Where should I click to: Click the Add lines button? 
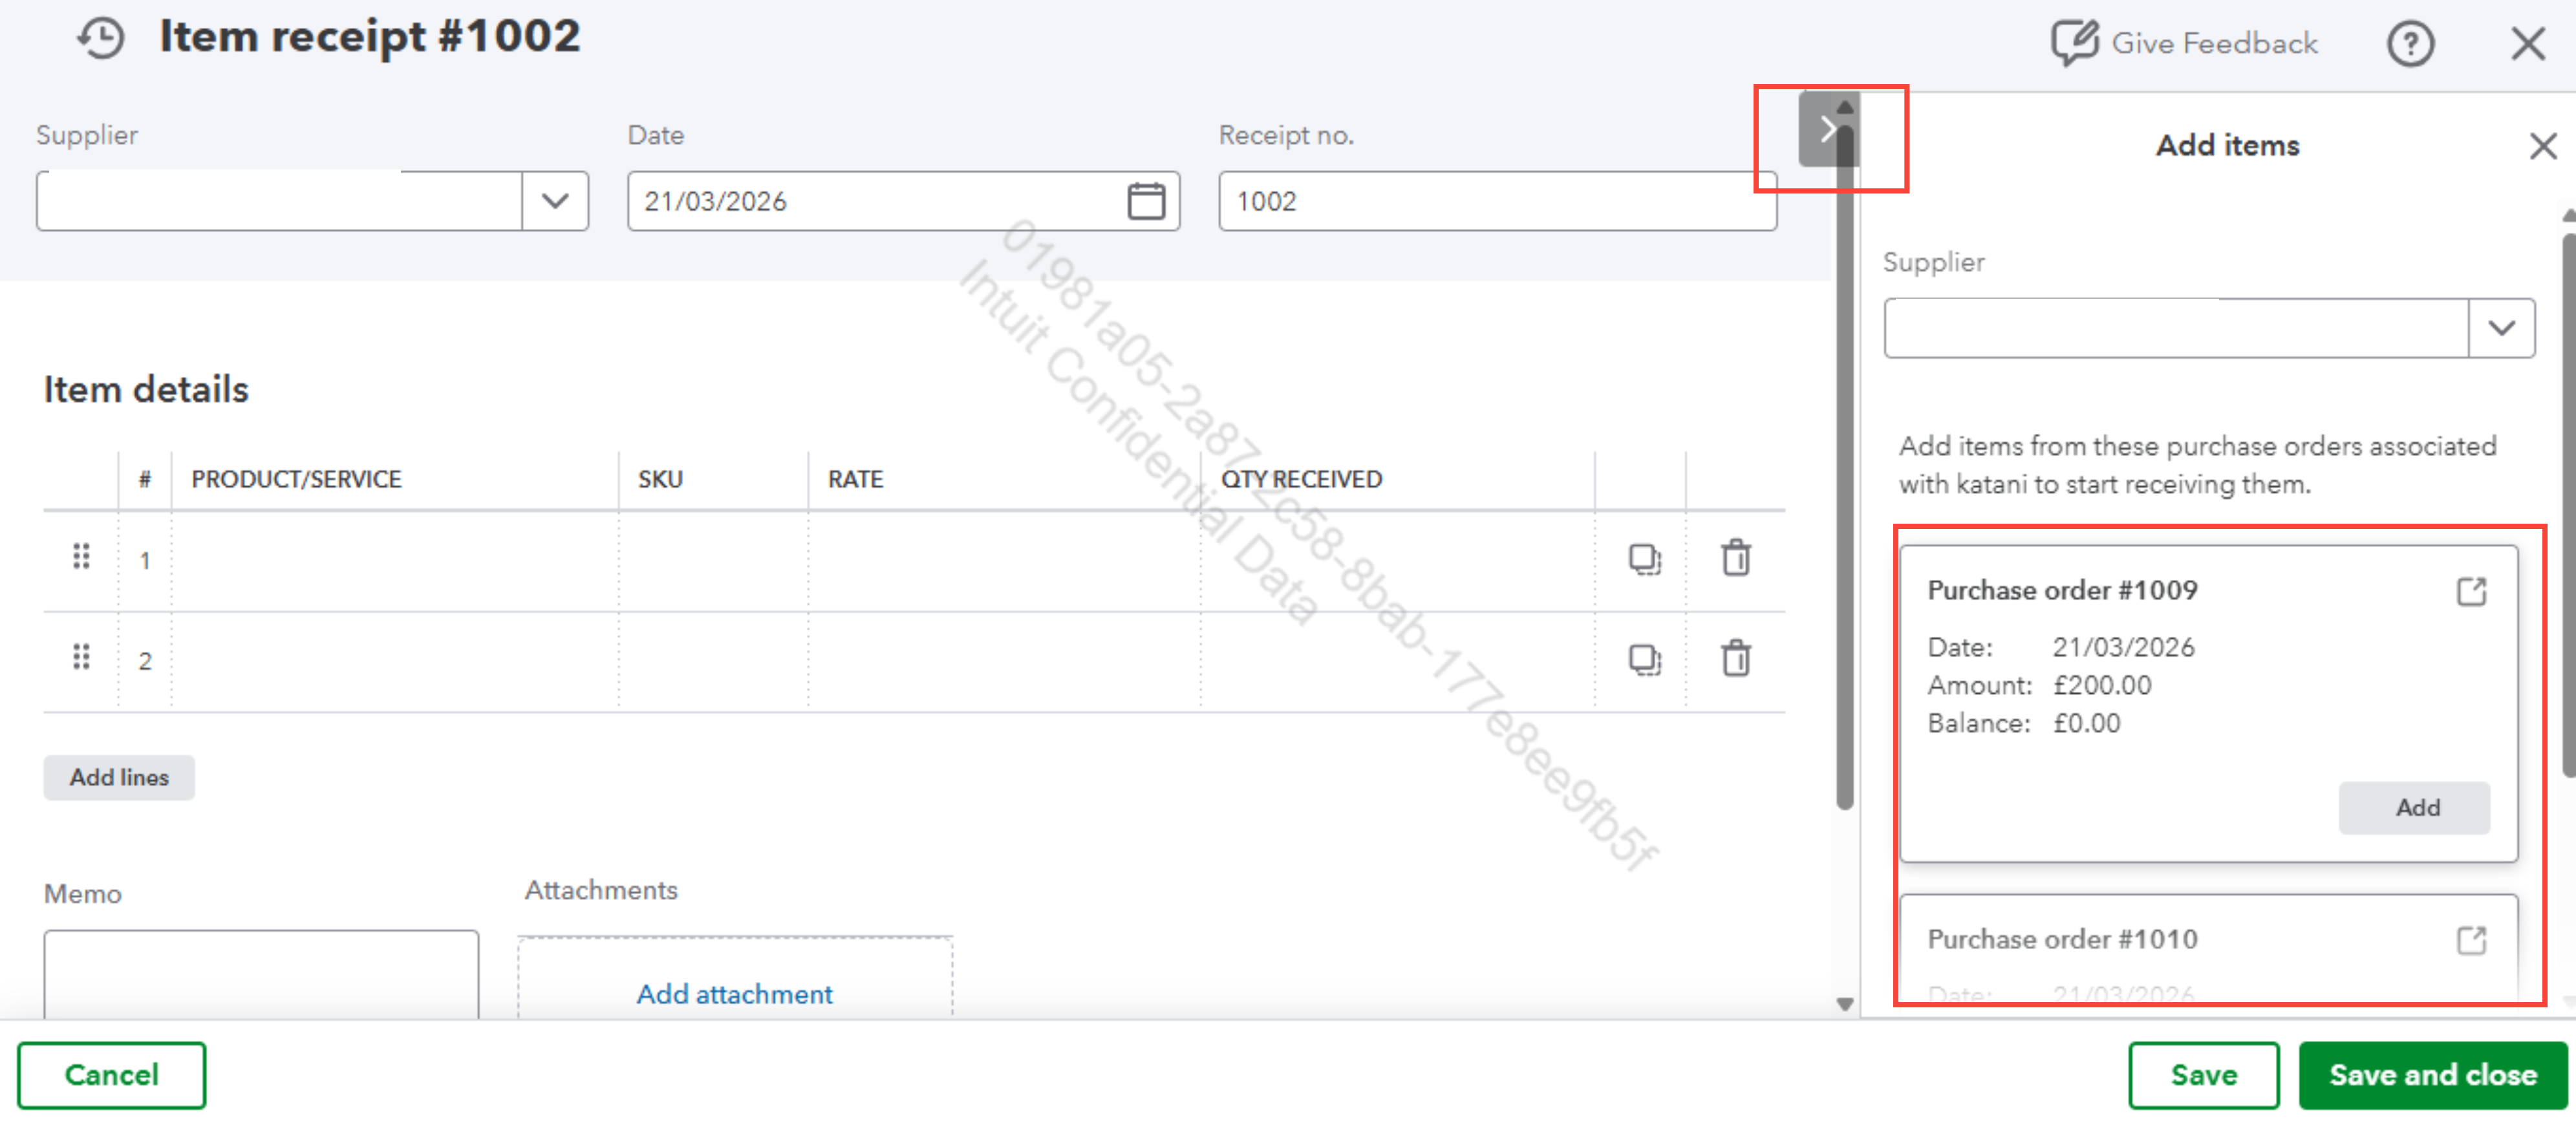(119, 777)
